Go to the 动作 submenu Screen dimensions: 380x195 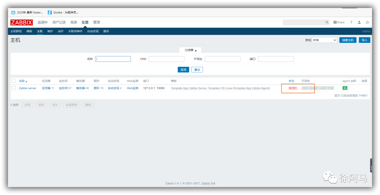61,31
